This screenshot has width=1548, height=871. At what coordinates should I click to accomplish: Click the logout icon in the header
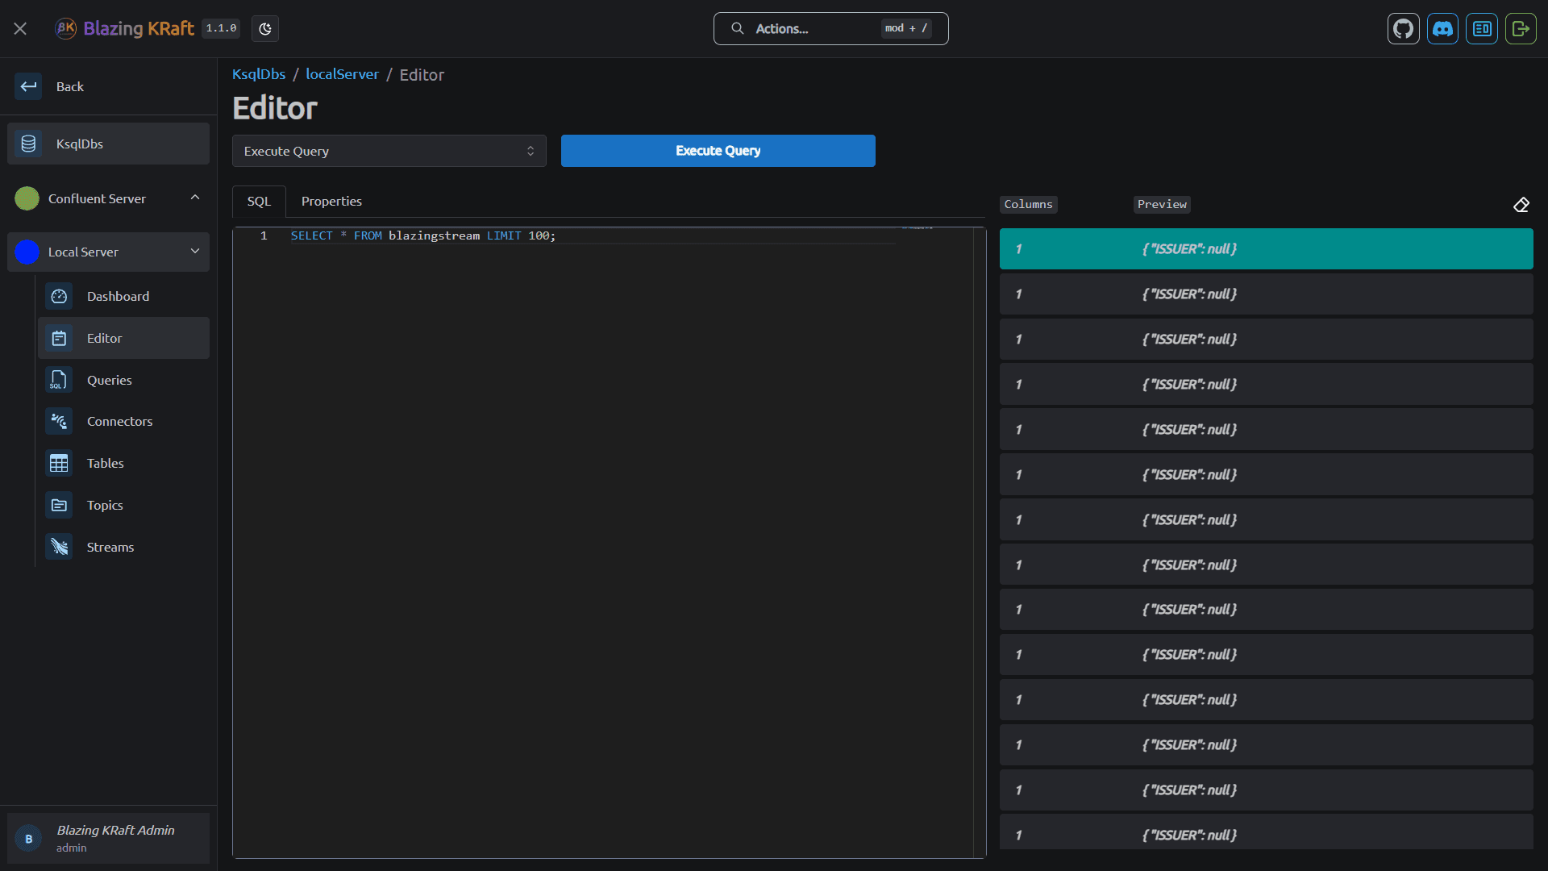(x=1521, y=29)
